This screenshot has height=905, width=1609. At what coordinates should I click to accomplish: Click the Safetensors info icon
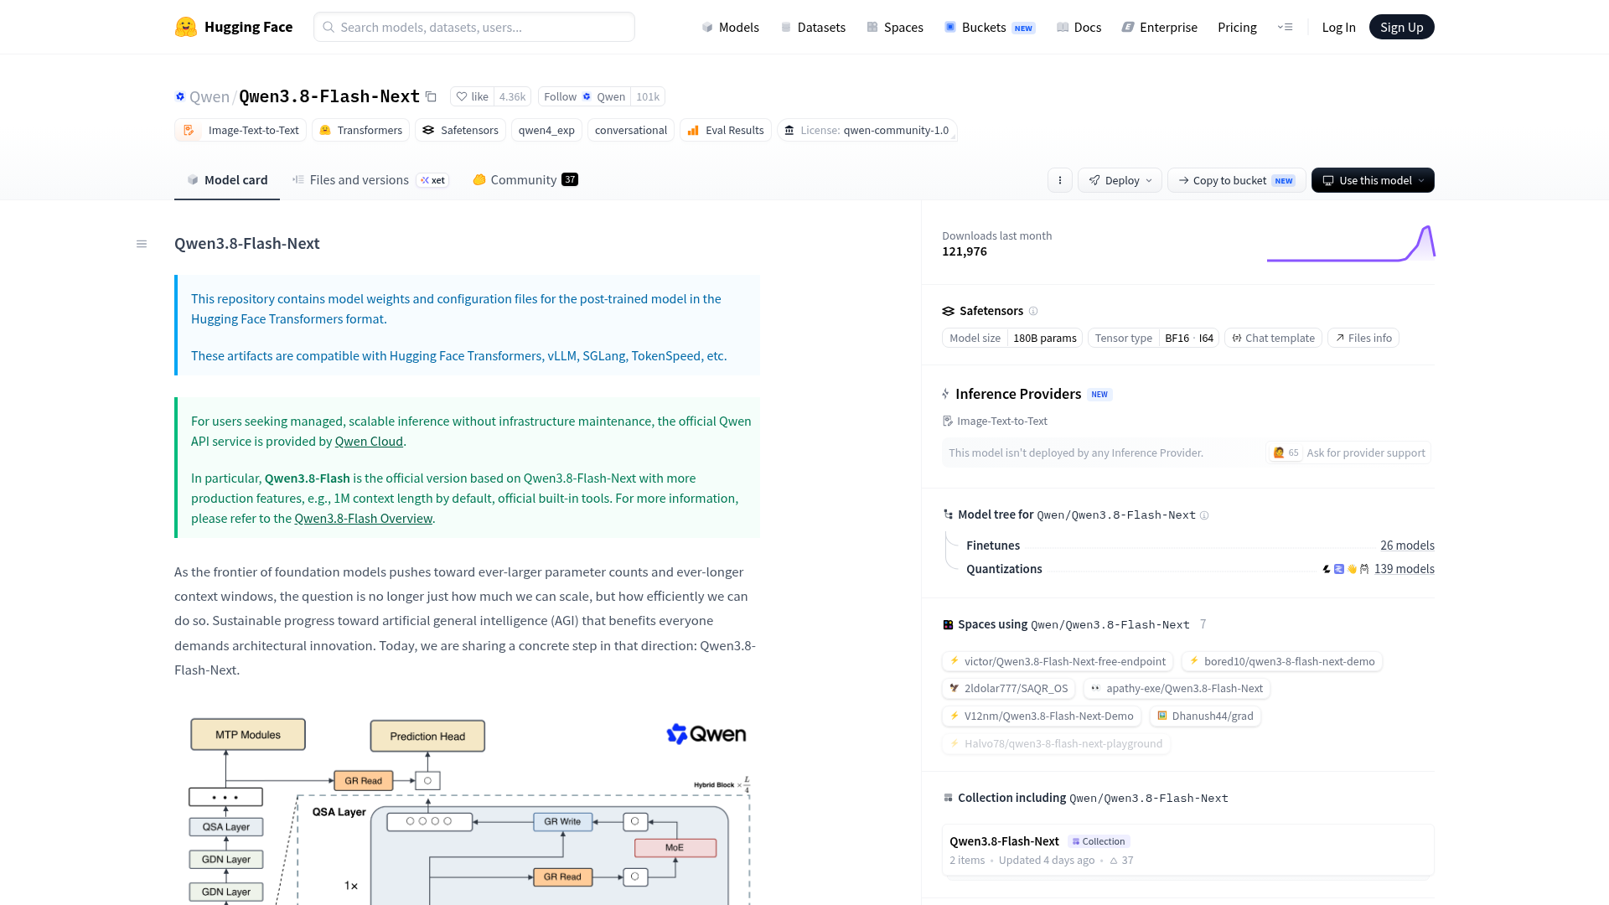click(x=1033, y=311)
